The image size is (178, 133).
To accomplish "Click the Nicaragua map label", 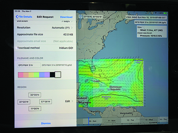I will click(x=85, y=102).
